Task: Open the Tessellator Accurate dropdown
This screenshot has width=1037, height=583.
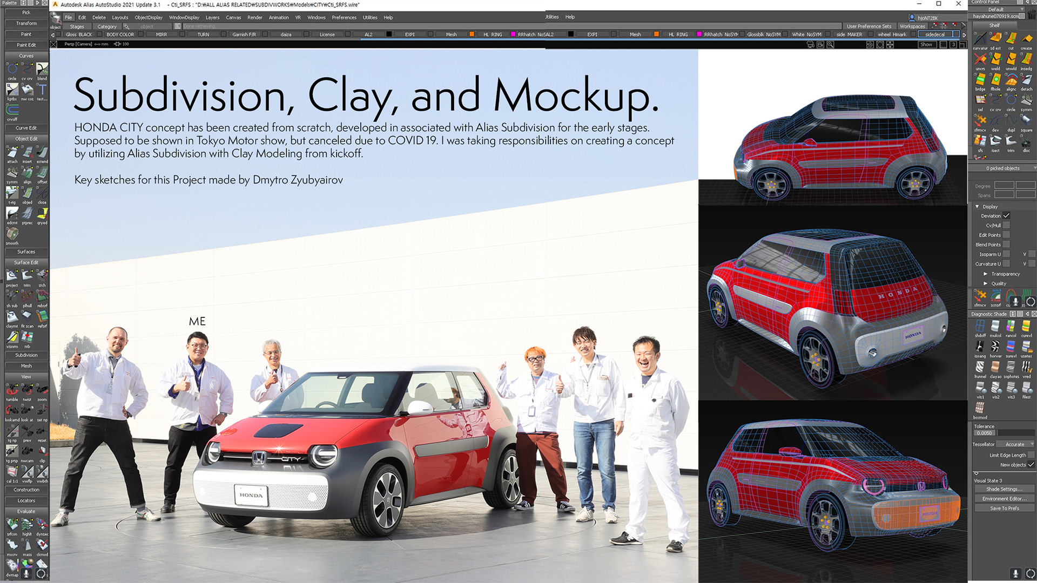Action: tap(1016, 444)
